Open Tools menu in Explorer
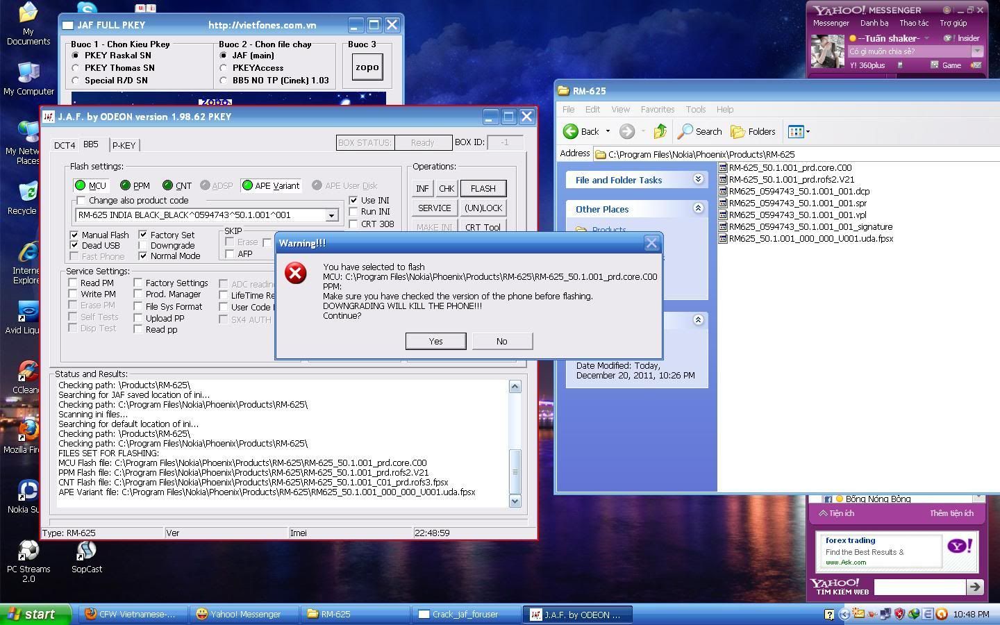The height and width of the screenshot is (625, 1000). pyautogui.click(x=695, y=109)
